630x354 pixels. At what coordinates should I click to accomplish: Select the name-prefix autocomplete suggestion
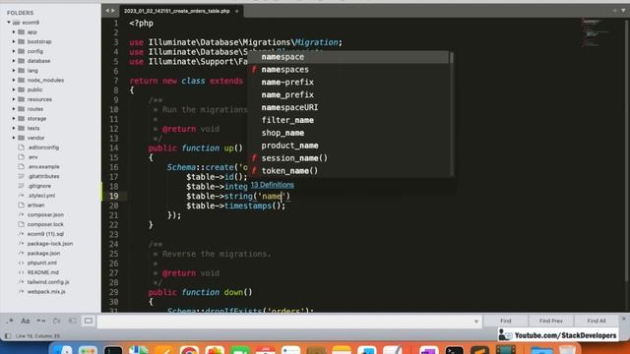348,83
